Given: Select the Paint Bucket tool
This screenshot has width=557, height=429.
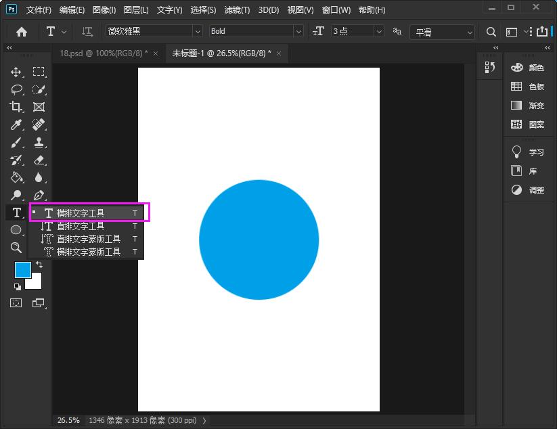Looking at the screenshot, I should (x=16, y=177).
